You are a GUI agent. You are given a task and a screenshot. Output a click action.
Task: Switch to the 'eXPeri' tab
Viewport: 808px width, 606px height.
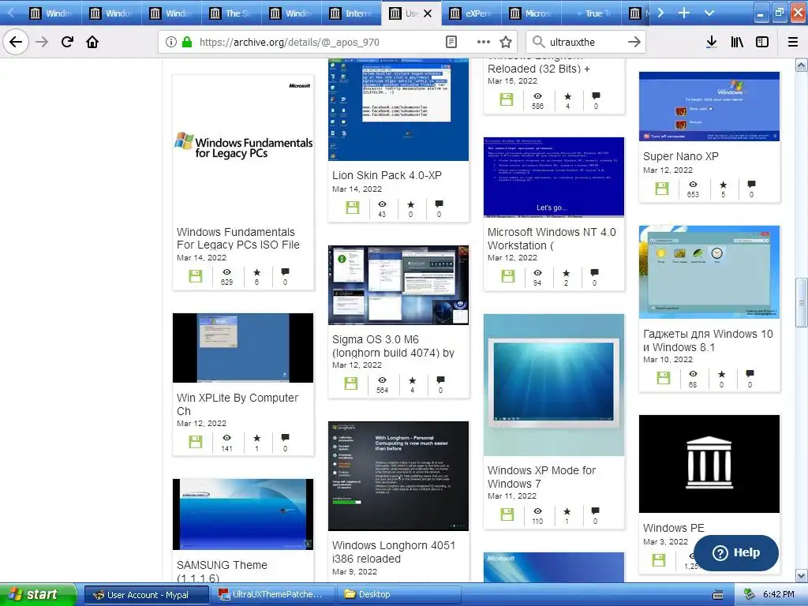pos(471,13)
